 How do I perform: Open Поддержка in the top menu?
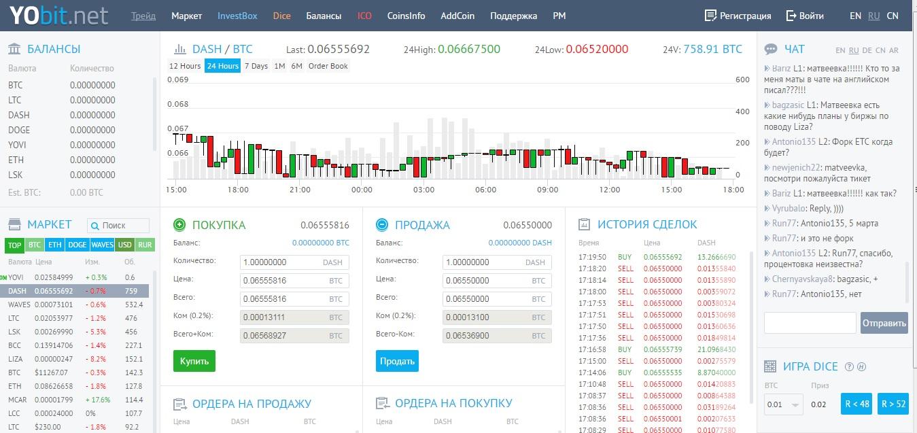pyautogui.click(x=513, y=16)
